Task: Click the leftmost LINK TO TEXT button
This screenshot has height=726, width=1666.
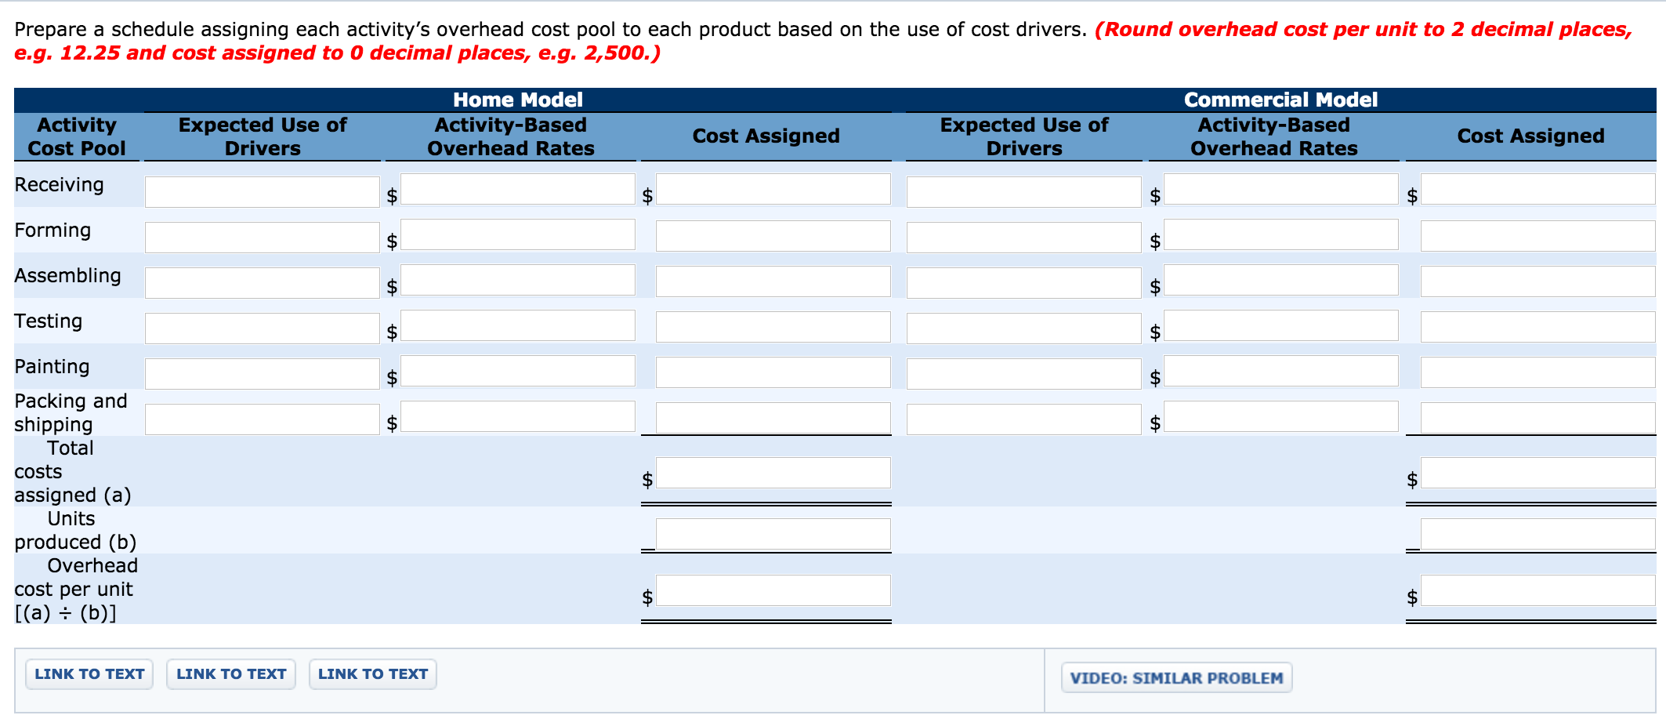Action: 89,674
